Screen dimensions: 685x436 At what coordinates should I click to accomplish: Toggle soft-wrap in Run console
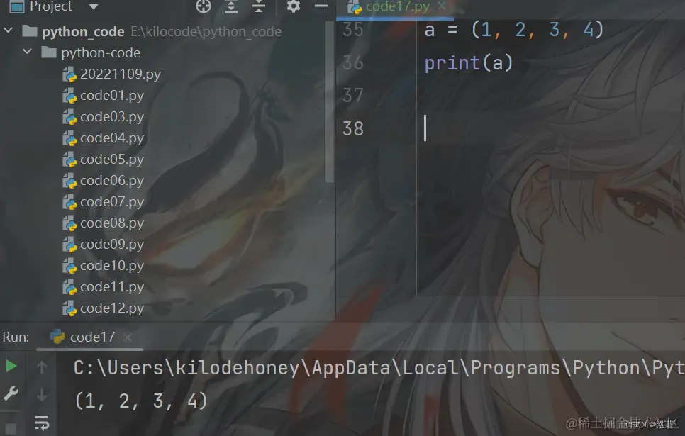(x=42, y=423)
